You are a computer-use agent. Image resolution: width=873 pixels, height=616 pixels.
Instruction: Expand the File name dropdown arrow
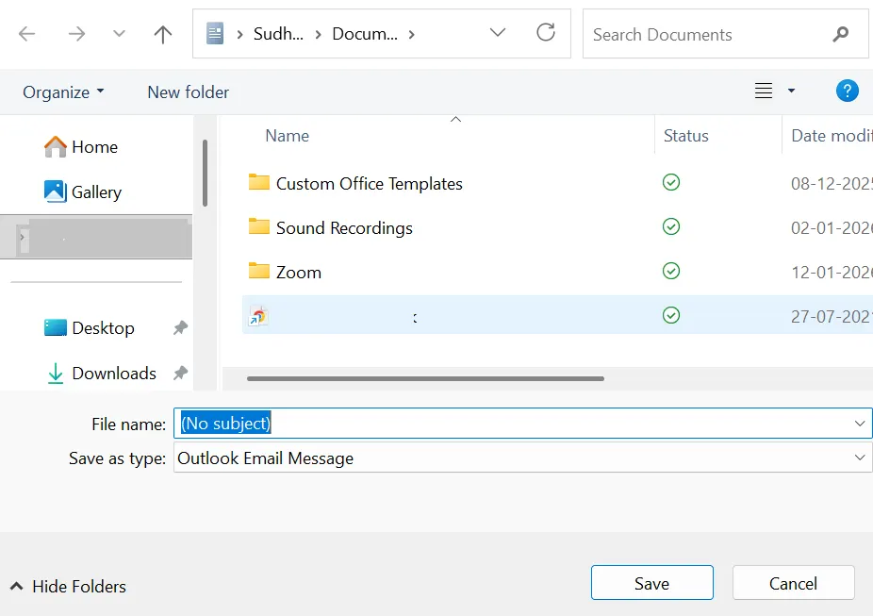pos(860,425)
